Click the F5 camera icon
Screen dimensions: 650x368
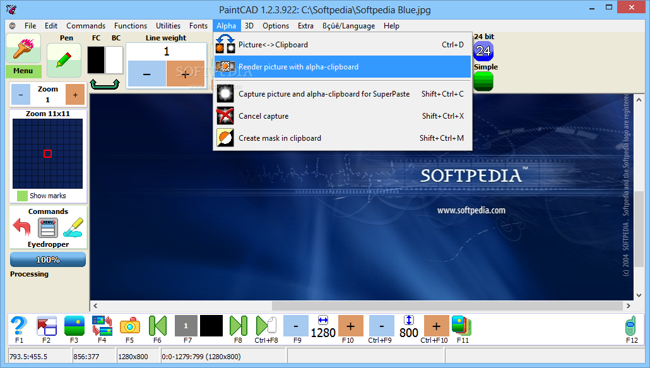[130, 326]
